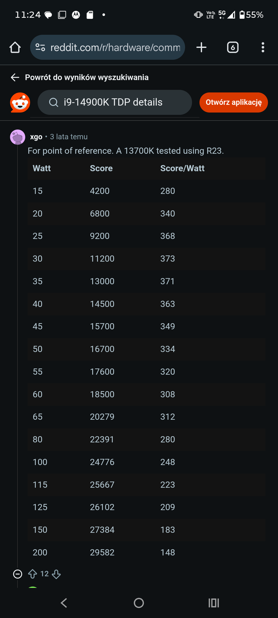Tap Powrót do wyników wyszukiwania link

tap(87, 77)
